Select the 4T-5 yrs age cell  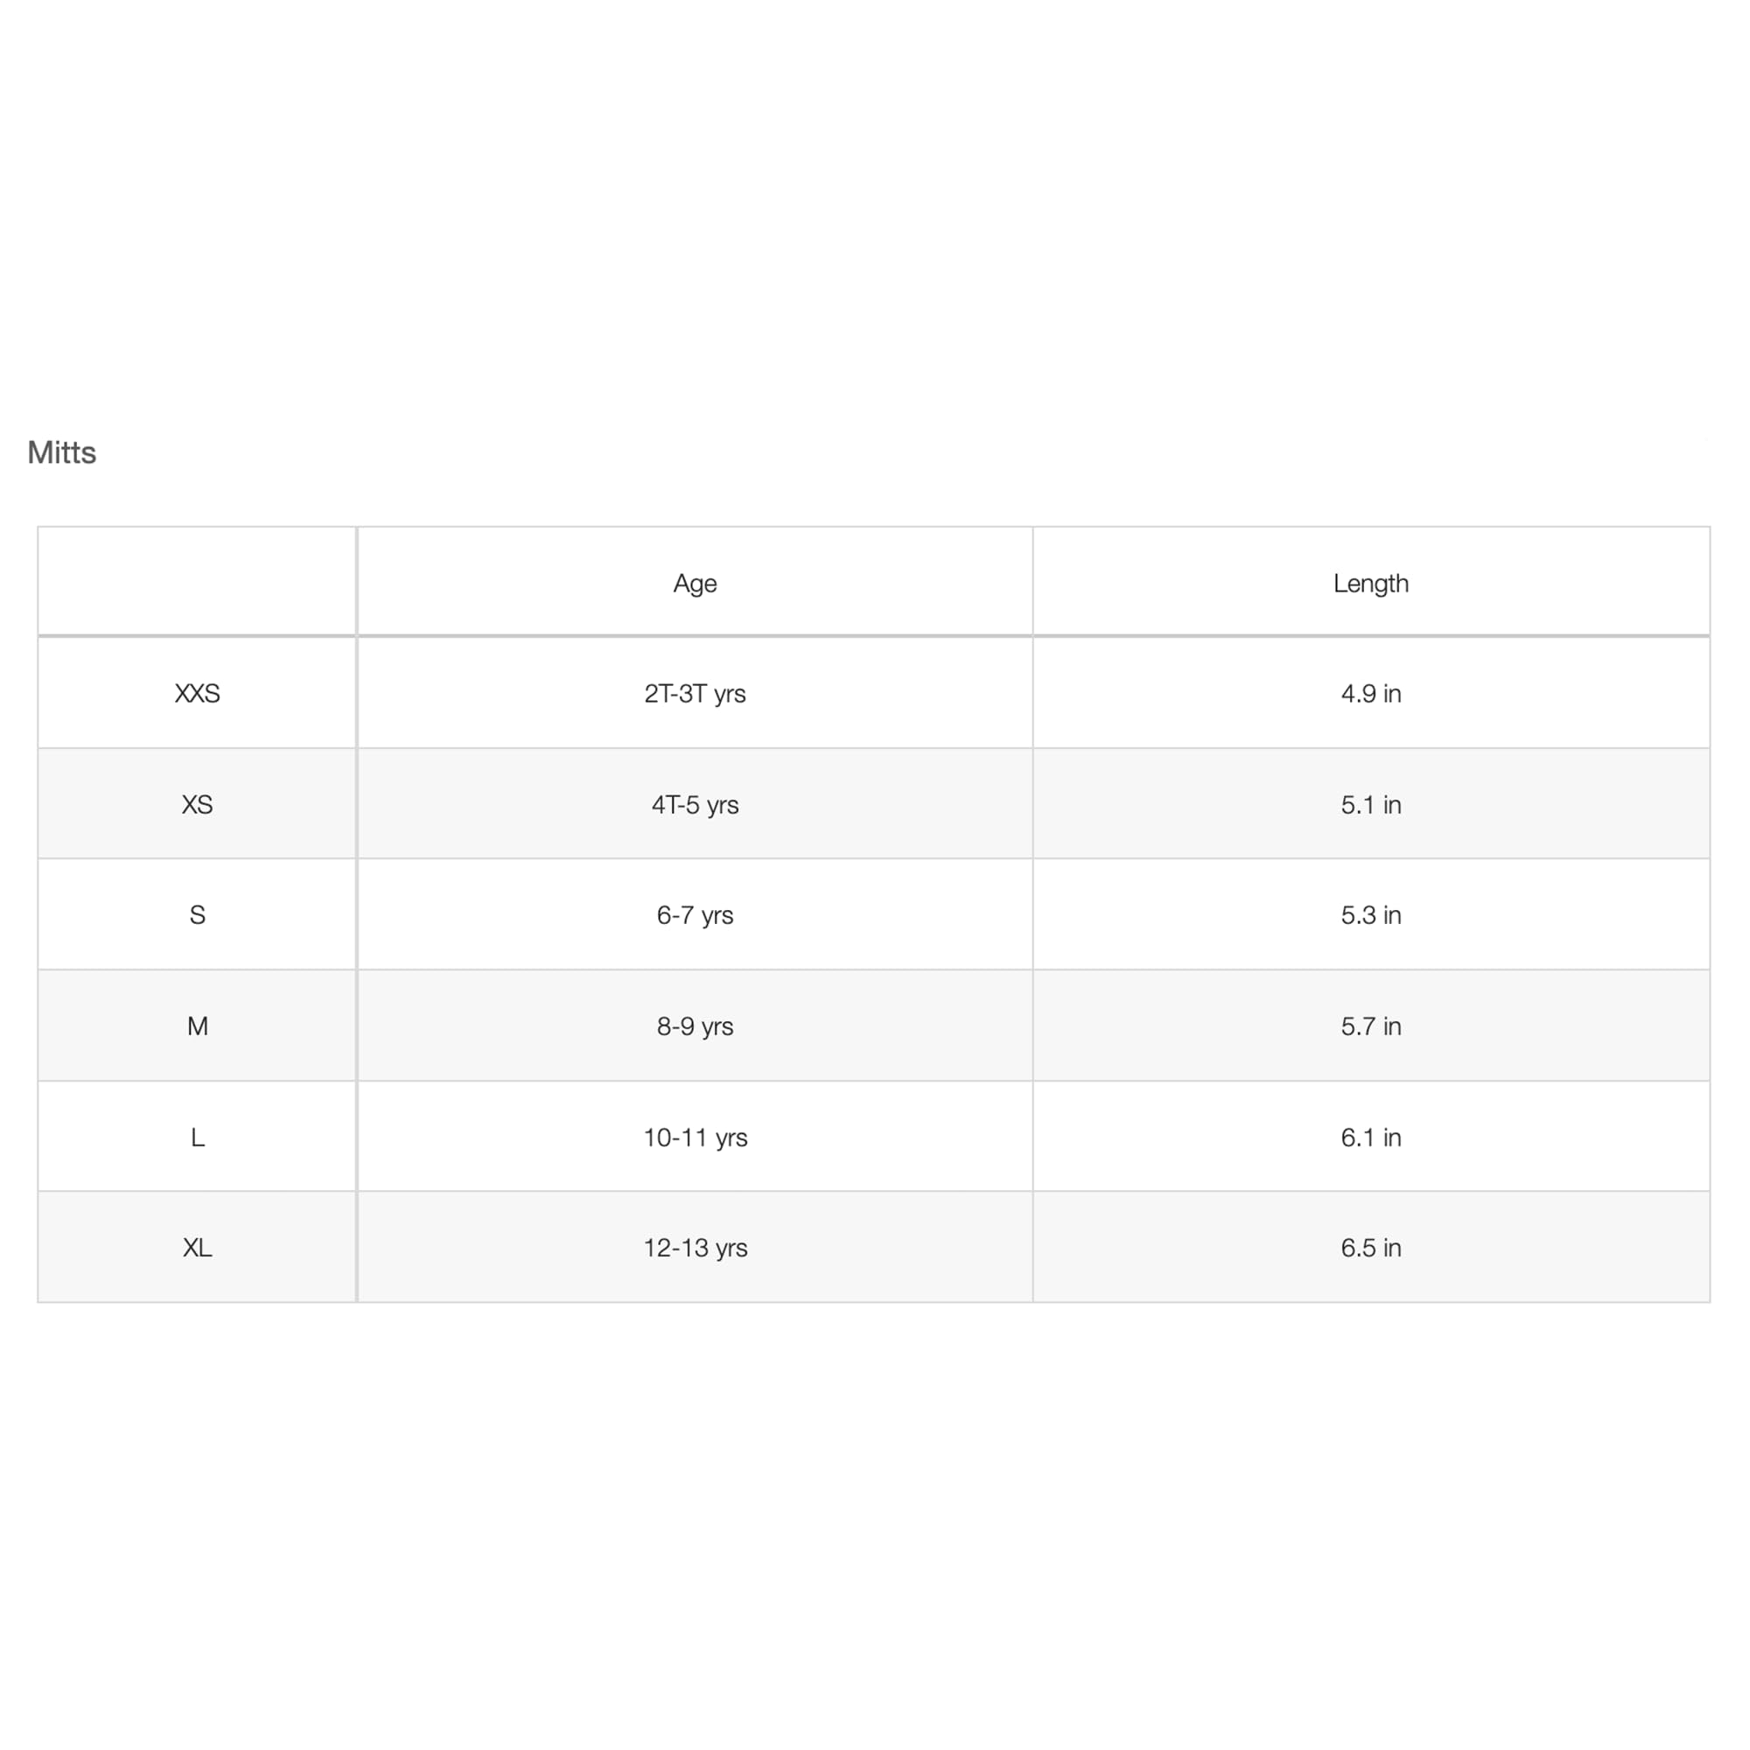[695, 804]
